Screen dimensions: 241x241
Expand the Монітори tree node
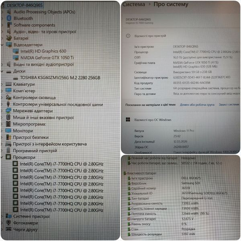coord(2,131)
